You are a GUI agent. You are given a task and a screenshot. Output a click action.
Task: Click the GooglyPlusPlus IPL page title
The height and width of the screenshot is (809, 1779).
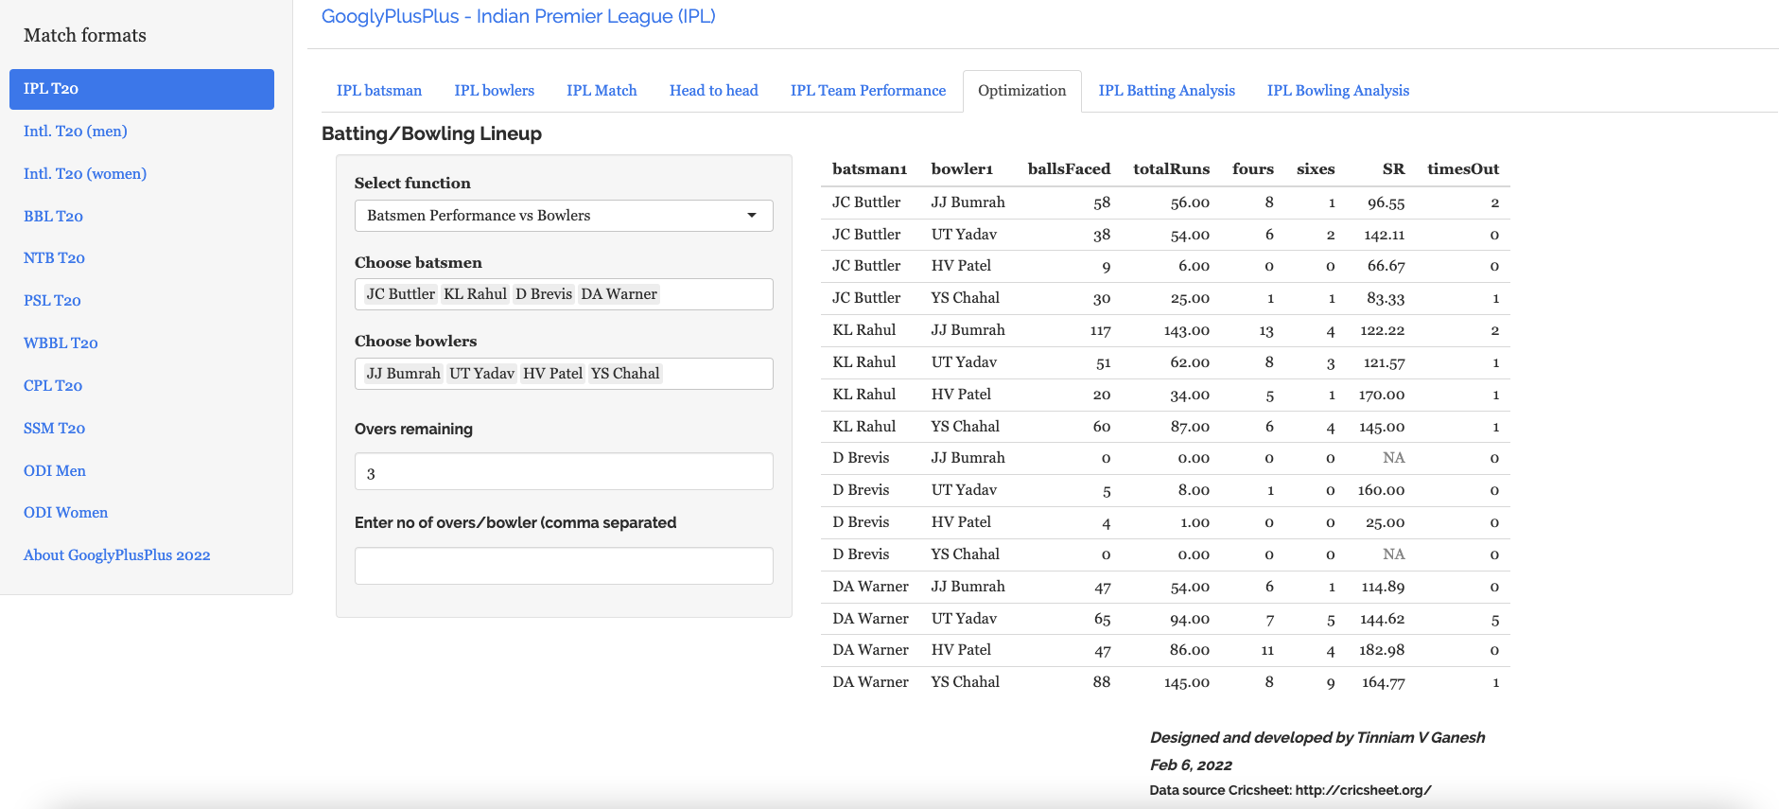click(517, 16)
